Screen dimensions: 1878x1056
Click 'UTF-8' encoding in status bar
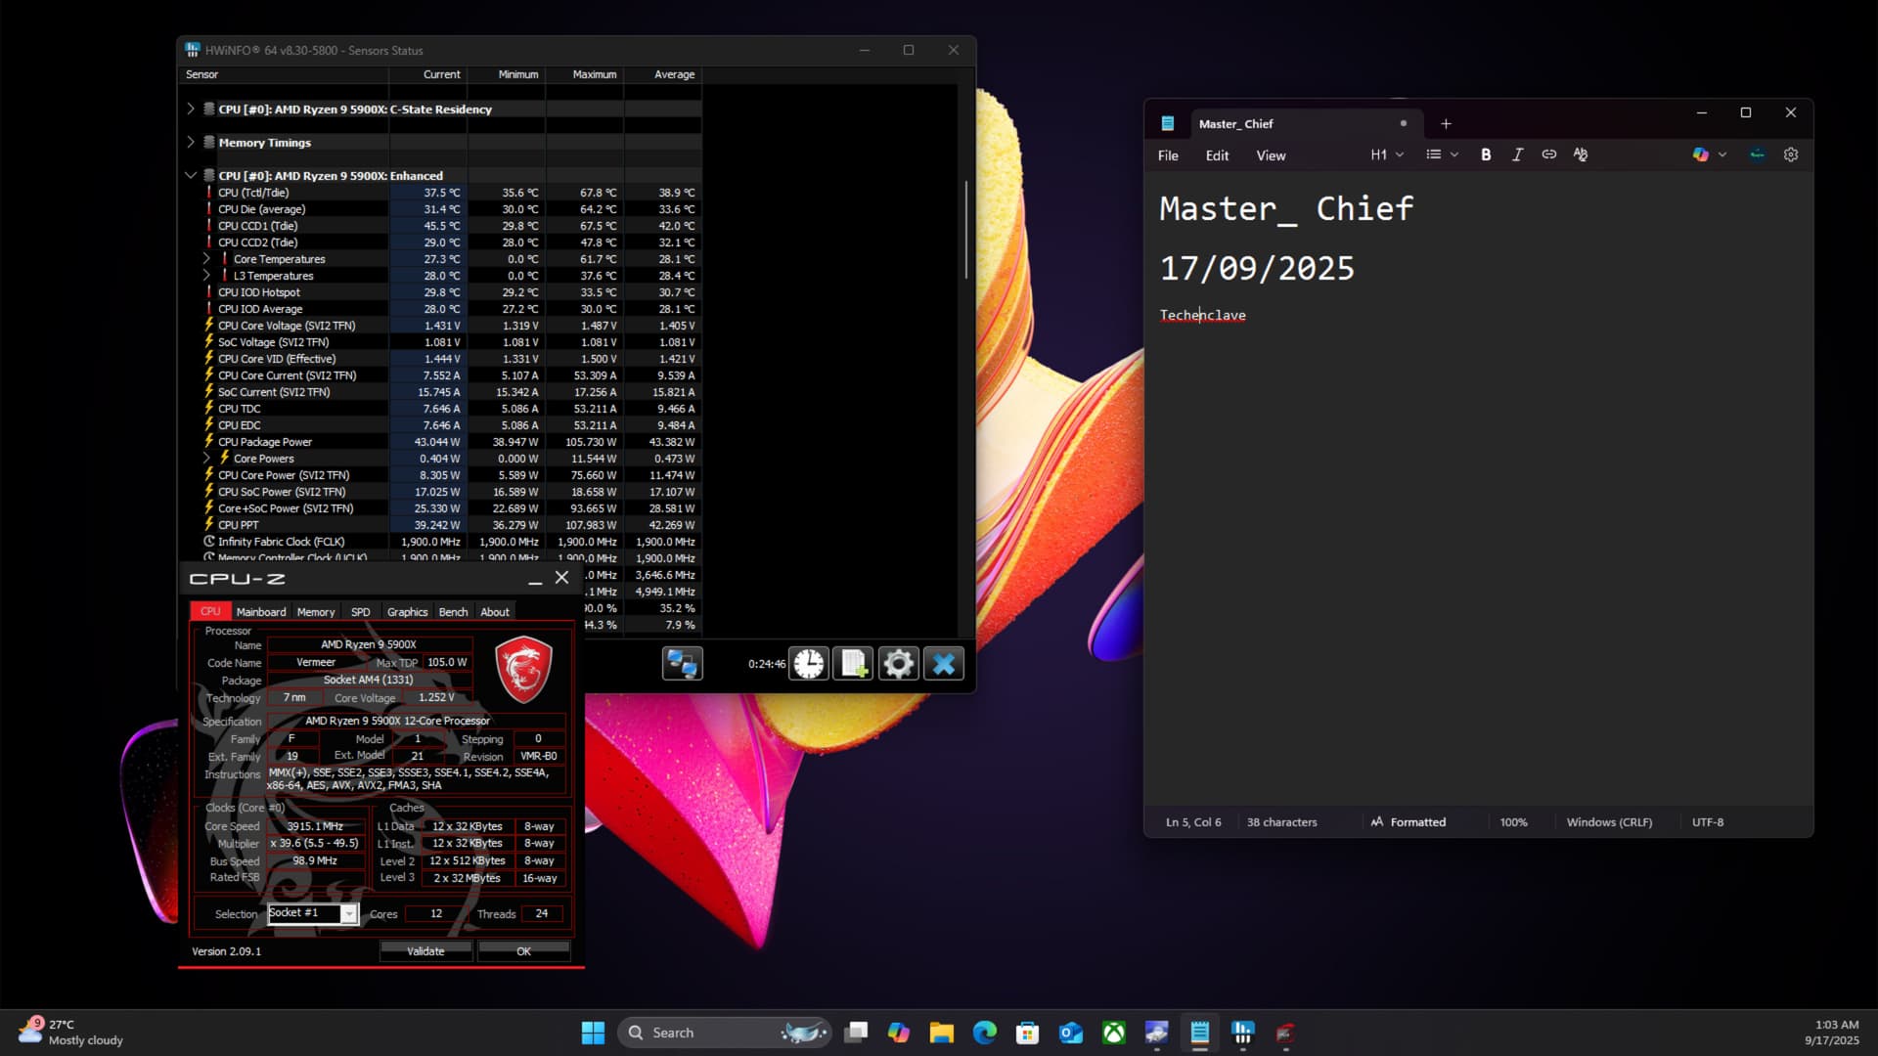pyautogui.click(x=1708, y=822)
